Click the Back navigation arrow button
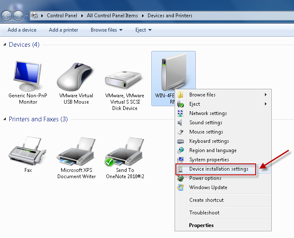Viewport: 294px width, 238px height. pyautogui.click(x=6, y=16)
